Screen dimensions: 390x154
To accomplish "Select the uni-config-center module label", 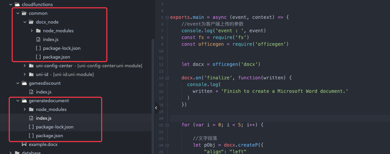I will click(x=89, y=66).
